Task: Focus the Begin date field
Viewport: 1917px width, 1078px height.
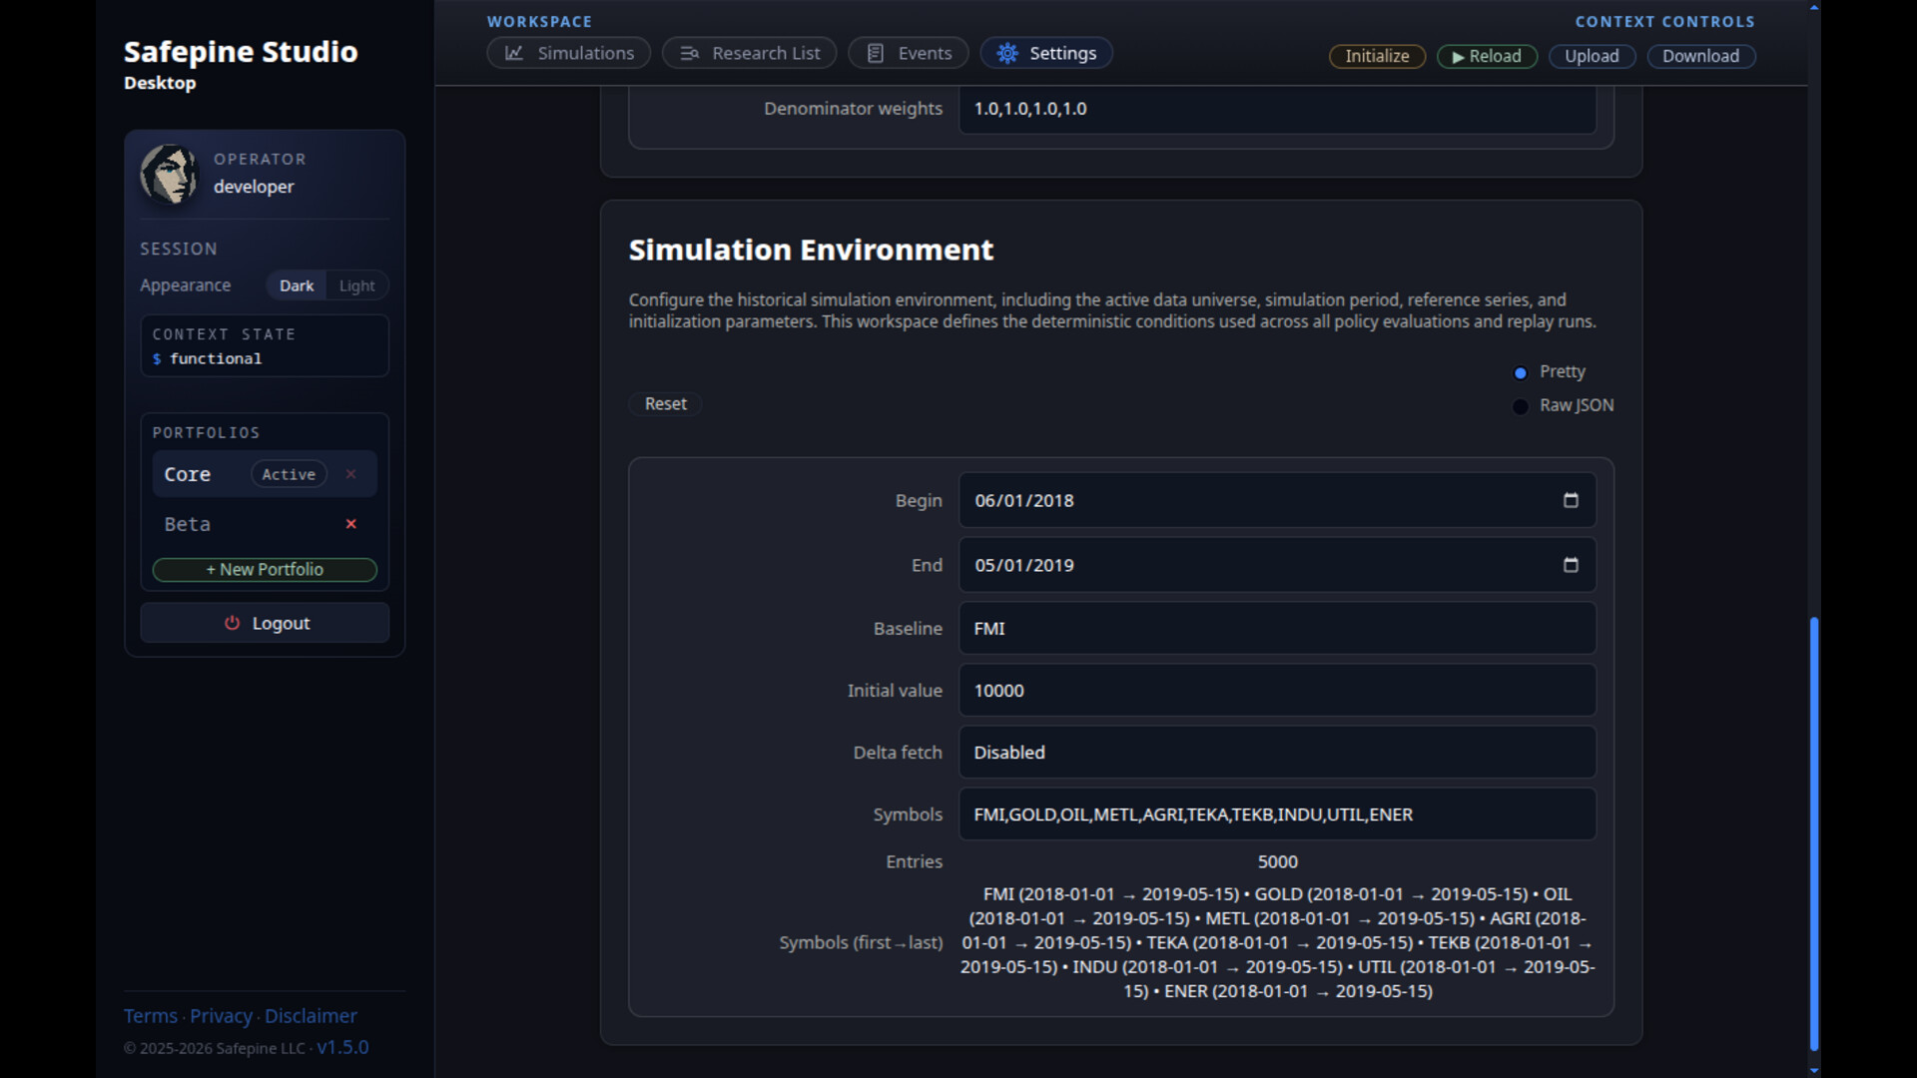Action: [x=1277, y=500]
